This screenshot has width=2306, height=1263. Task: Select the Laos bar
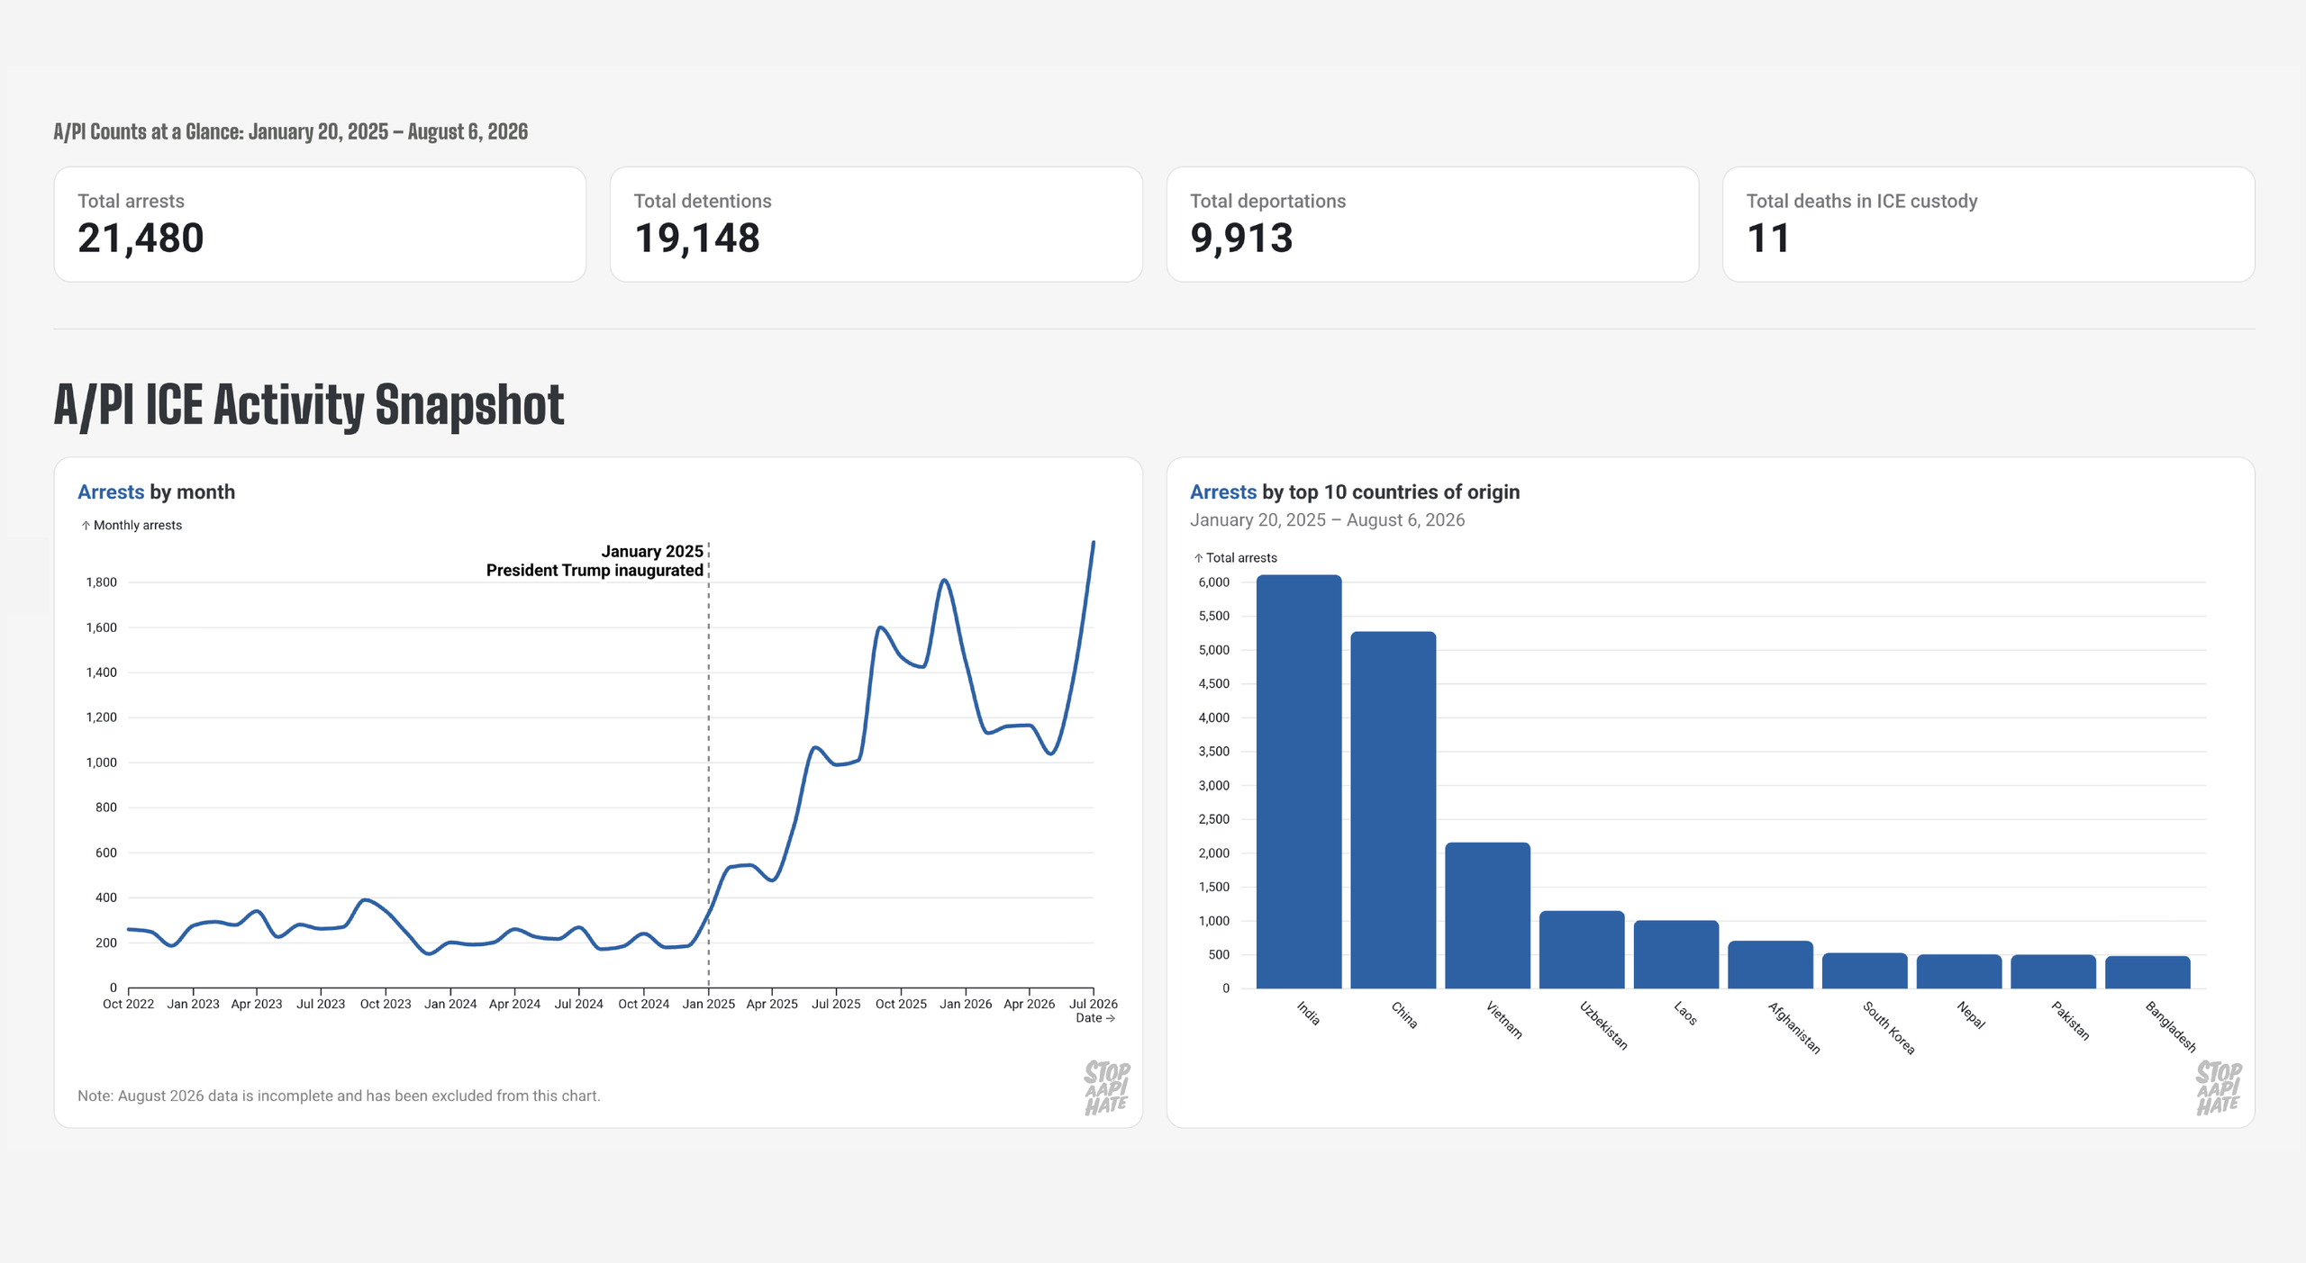tap(1676, 954)
